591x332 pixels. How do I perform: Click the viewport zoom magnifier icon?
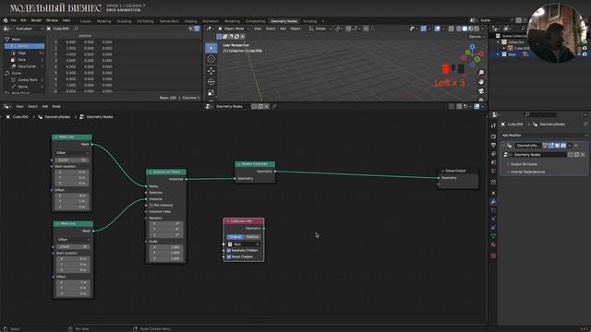click(x=481, y=72)
